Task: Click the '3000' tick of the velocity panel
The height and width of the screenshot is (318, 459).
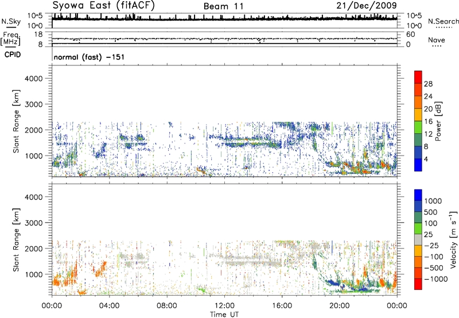Action: tap(34, 223)
